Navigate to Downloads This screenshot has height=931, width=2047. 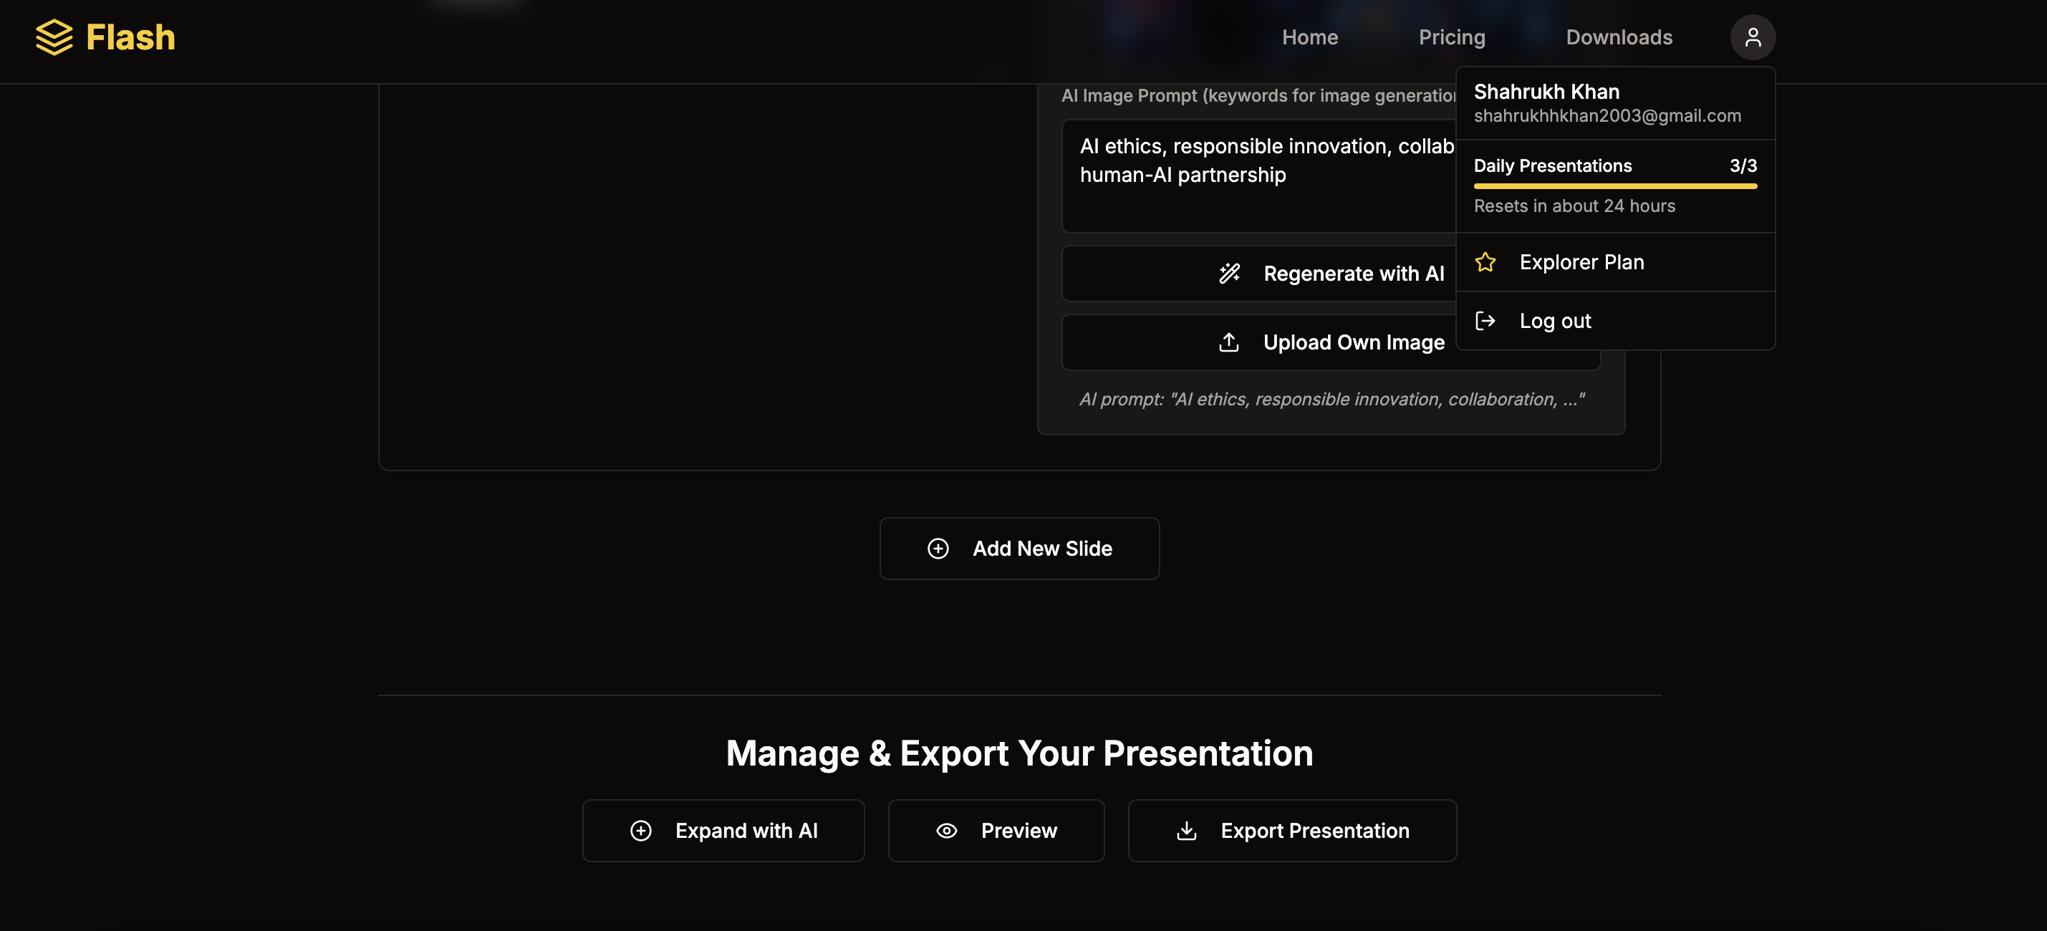1619,37
